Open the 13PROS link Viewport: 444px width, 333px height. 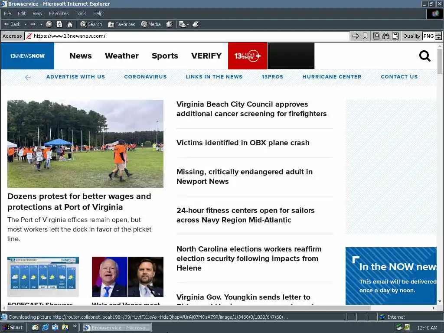(x=272, y=77)
